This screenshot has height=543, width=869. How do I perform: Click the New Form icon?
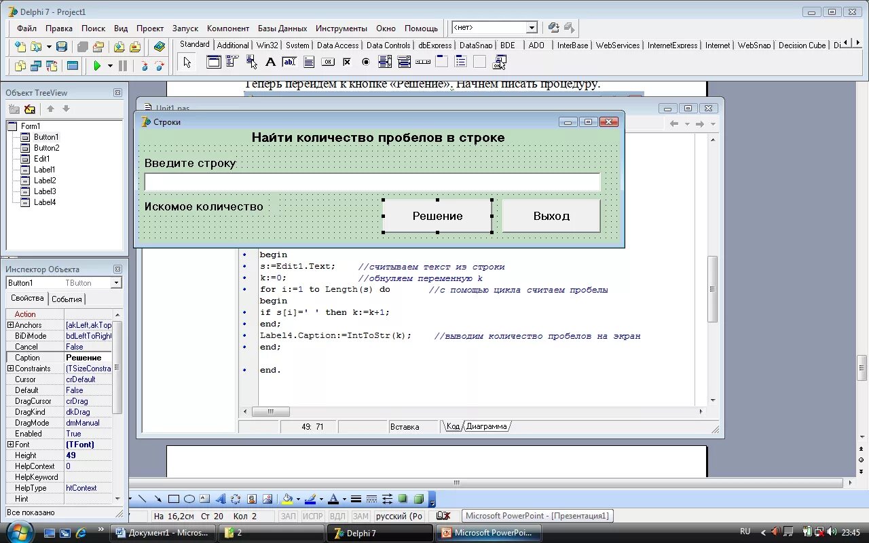[73, 66]
